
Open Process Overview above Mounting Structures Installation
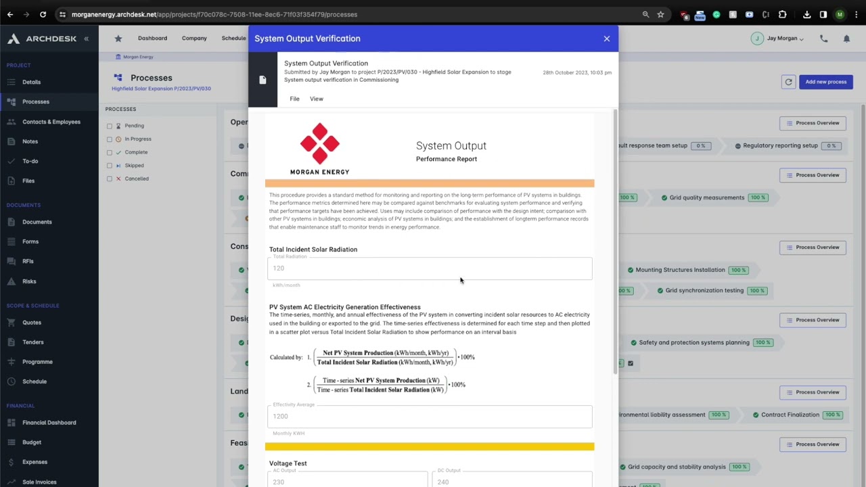(813, 248)
